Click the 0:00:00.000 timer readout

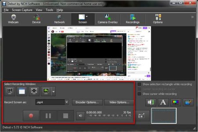click(94, 112)
